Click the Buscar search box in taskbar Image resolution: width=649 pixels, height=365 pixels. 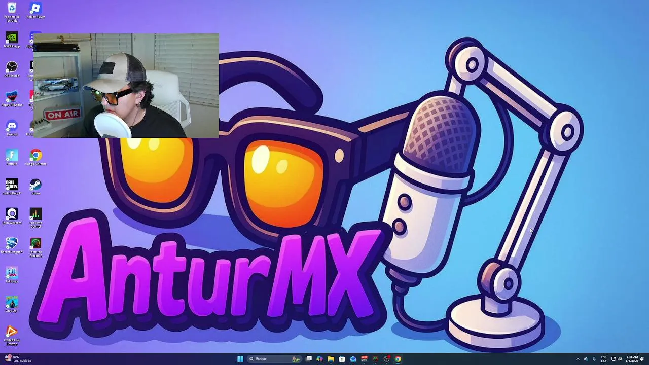tap(274, 359)
